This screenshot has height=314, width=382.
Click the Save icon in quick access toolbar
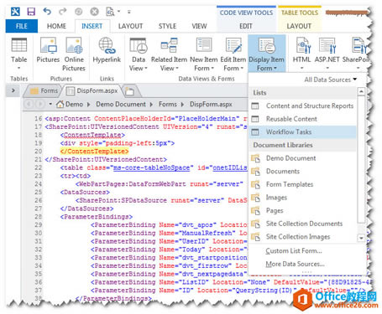31,12
